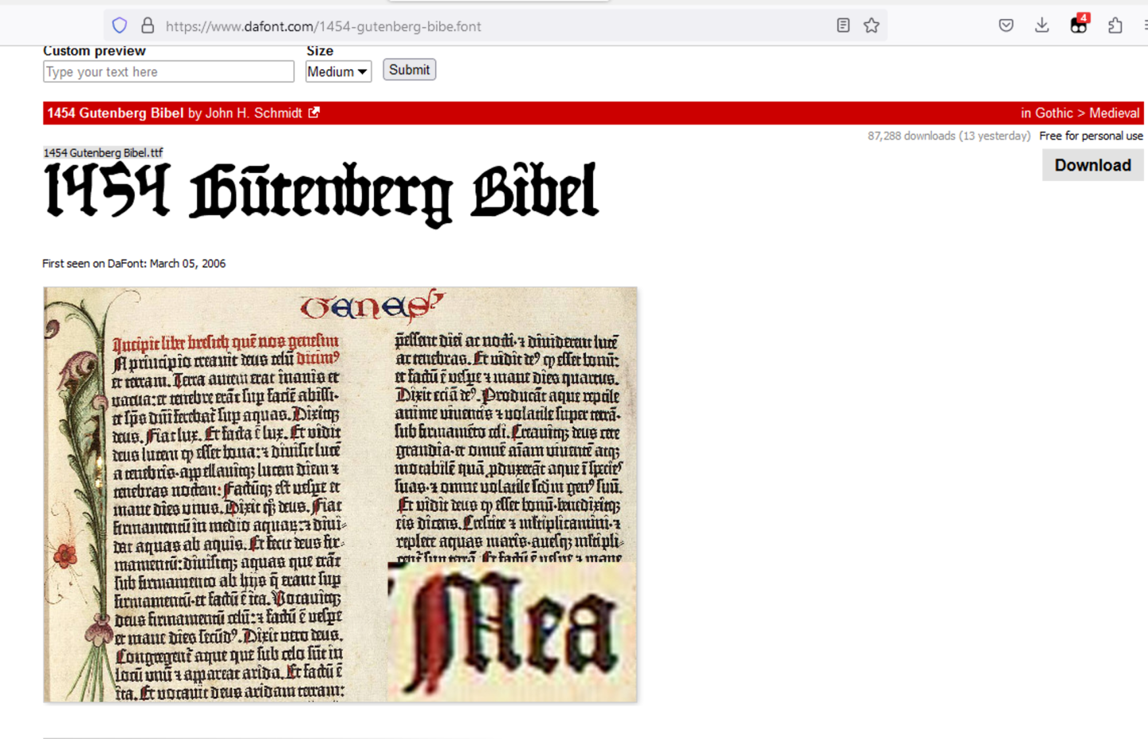Go to the Gothic category
This screenshot has height=739, width=1148.
point(1054,113)
